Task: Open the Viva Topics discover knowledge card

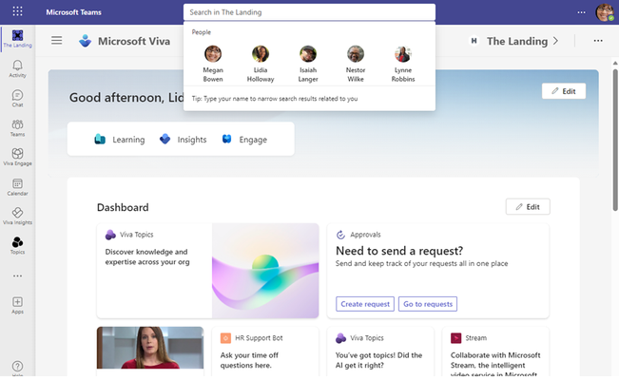Action: click(x=207, y=271)
